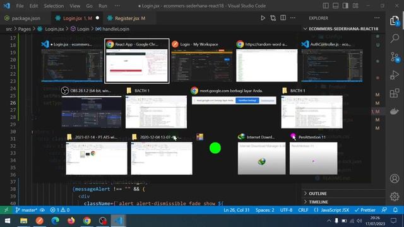Click CRLF end of line setting

(303, 210)
